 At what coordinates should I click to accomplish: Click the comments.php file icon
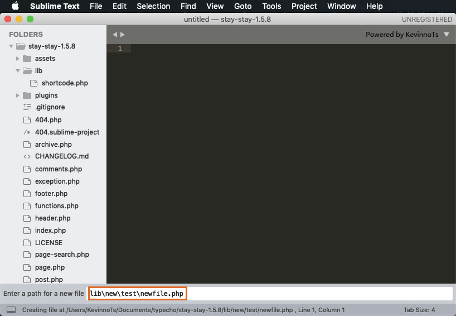[x=27, y=169]
